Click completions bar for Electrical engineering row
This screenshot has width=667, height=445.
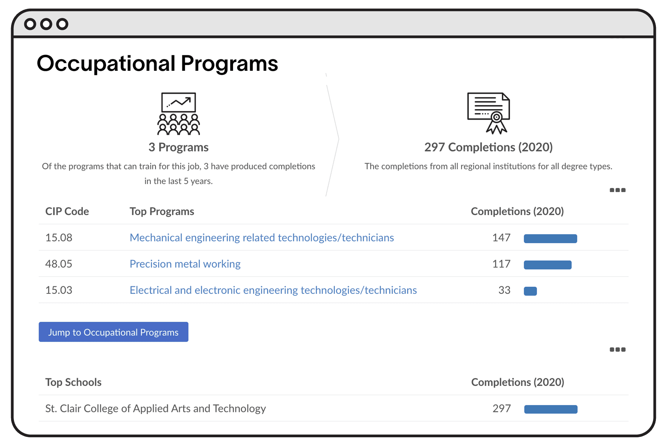point(530,291)
